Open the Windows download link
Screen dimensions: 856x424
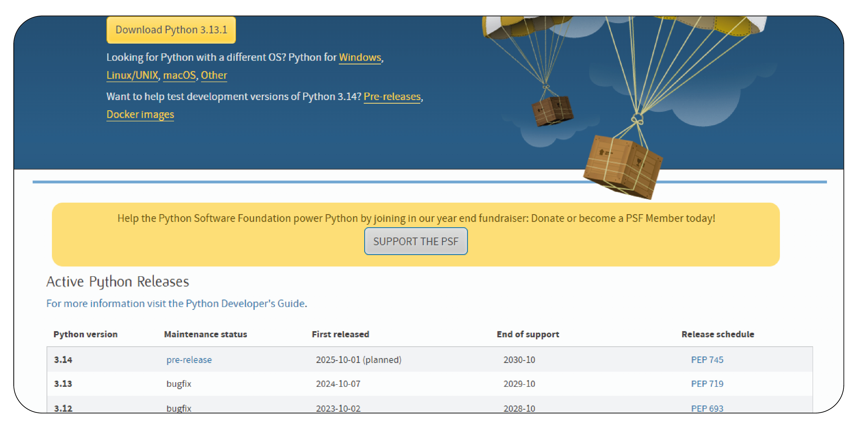(360, 57)
